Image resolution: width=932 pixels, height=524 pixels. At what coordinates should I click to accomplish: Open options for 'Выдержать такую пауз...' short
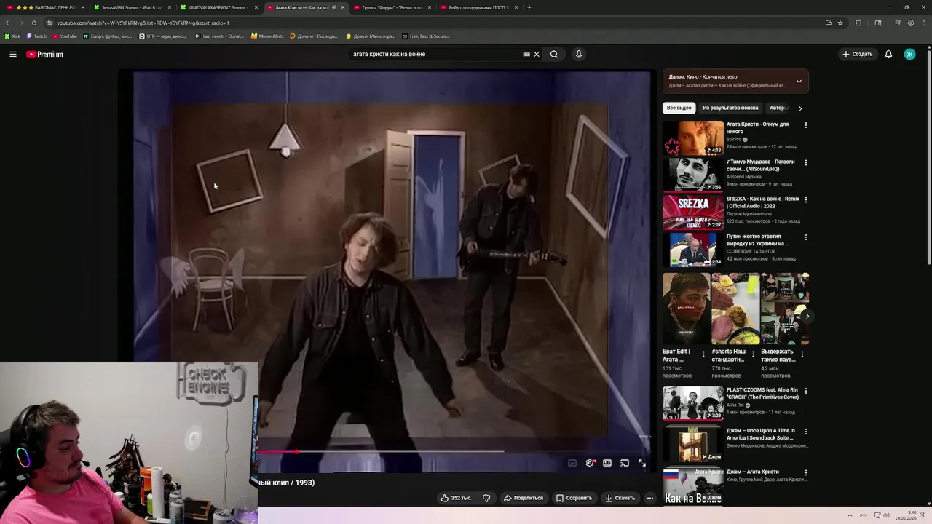(802, 354)
